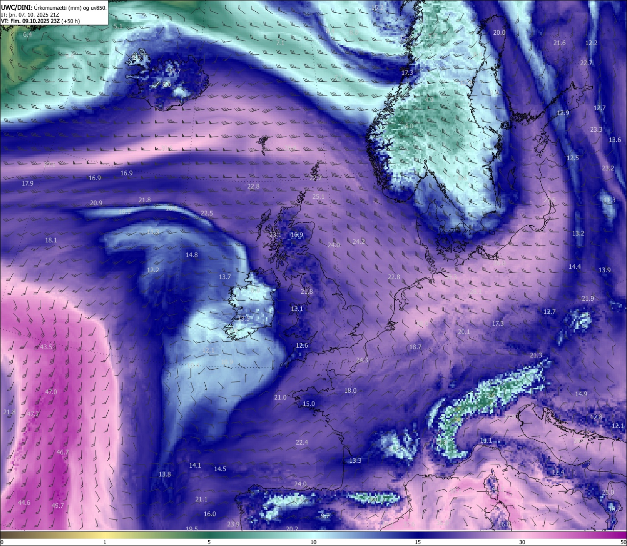
Task: Click the 10 tick label on the color scale
Action: point(313,542)
